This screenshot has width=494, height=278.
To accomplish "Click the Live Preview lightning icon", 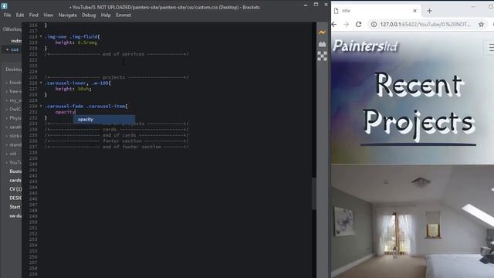I will [322, 32].
